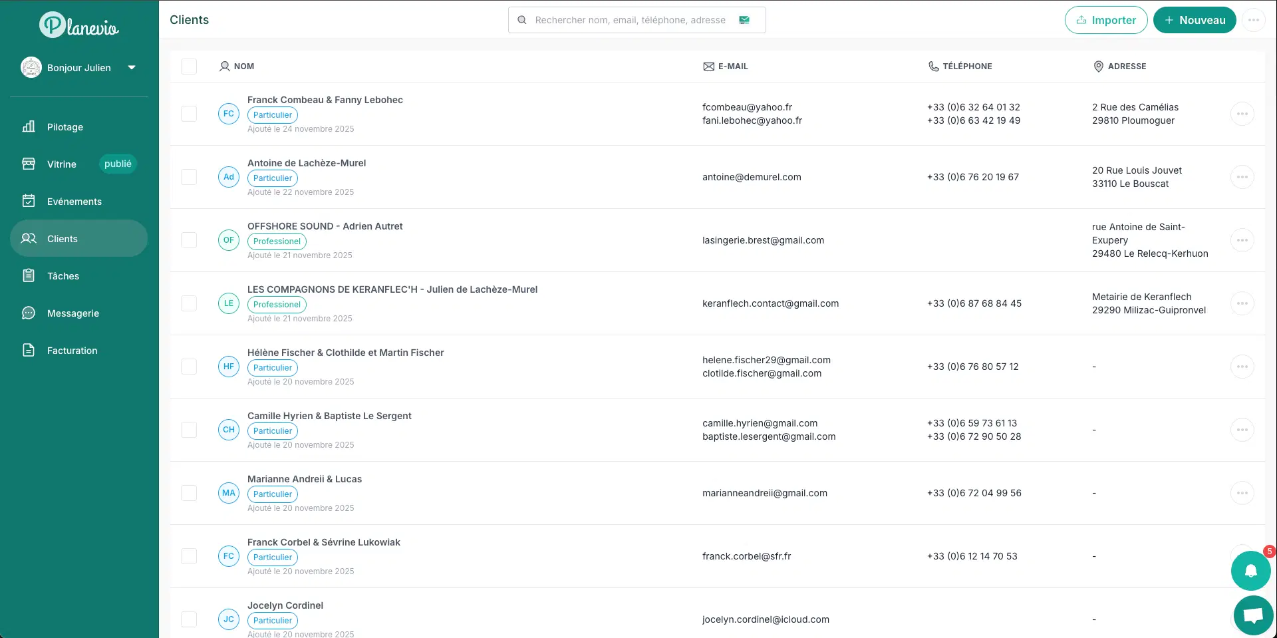Open row options for Camille Hyrien

point(1242,430)
